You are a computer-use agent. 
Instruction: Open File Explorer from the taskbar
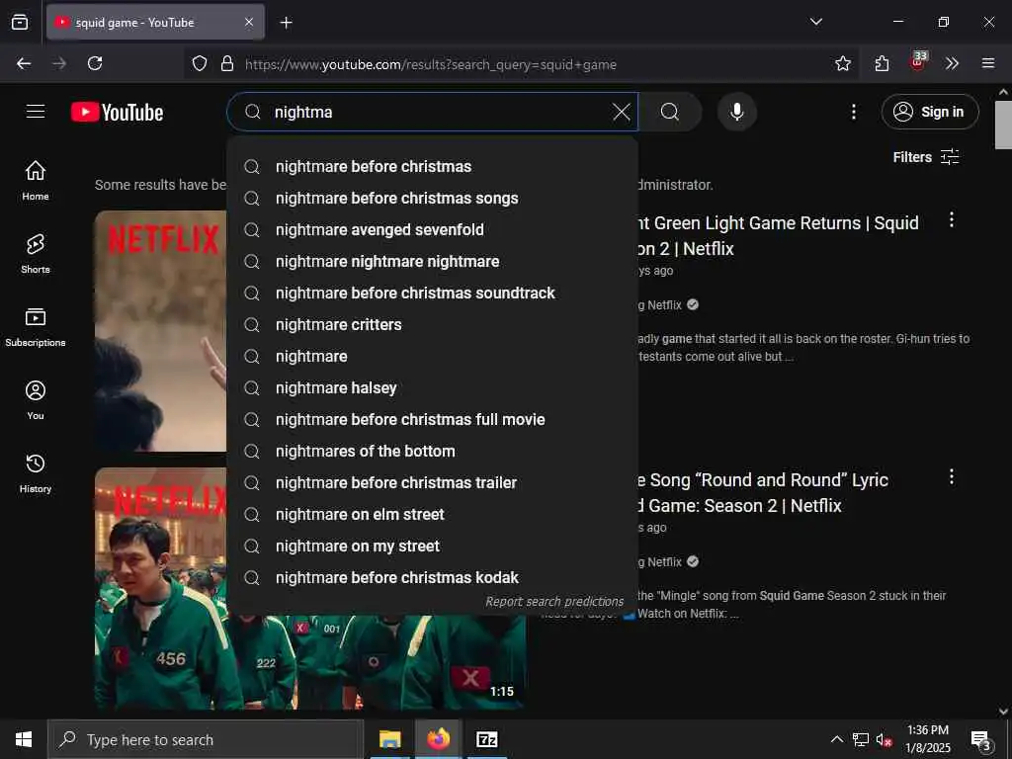click(x=389, y=739)
